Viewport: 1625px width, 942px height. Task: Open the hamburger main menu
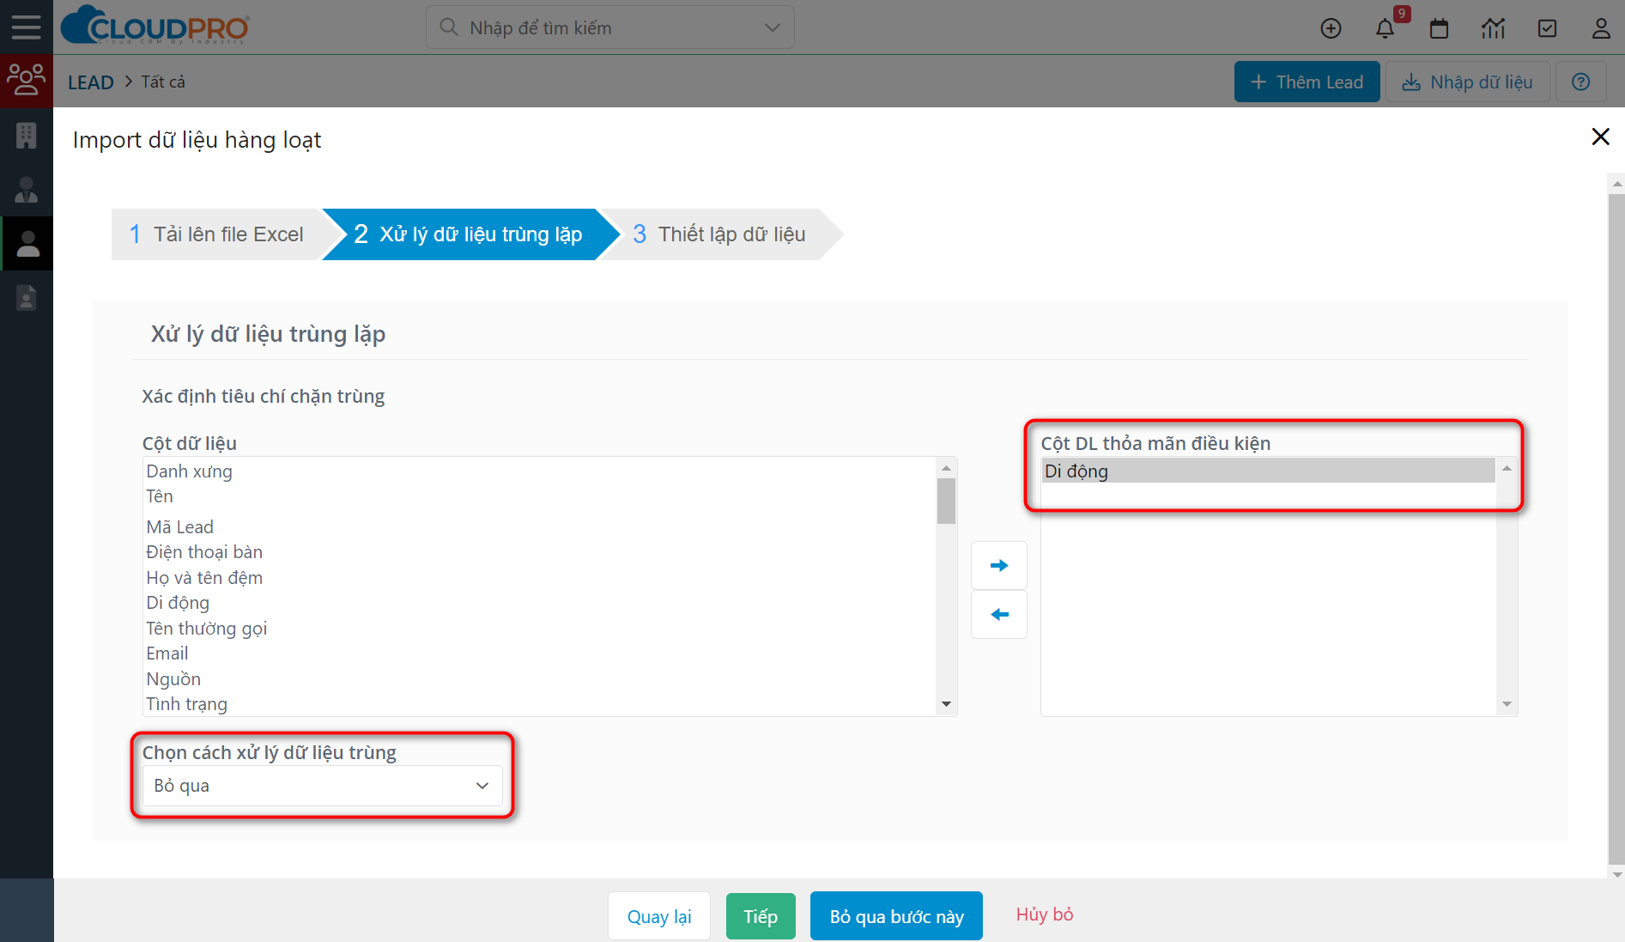(x=26, y=27)
